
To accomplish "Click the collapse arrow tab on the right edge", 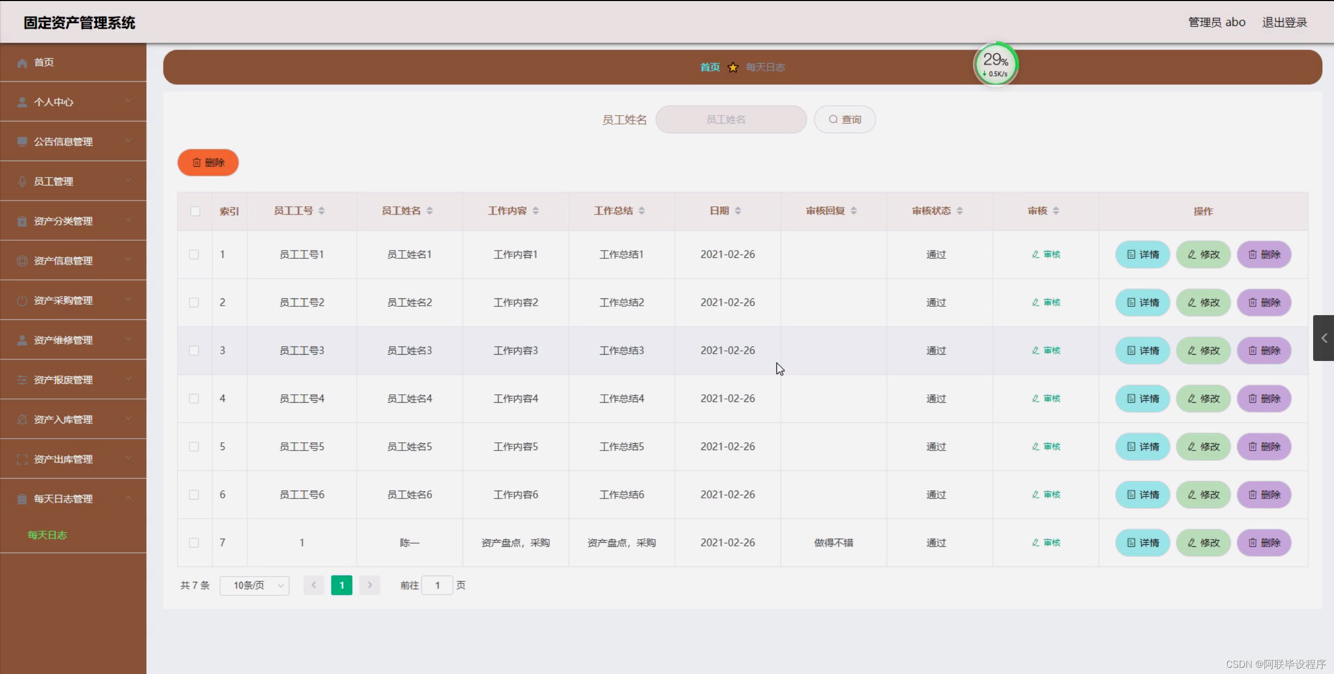I will [1324, 338].
